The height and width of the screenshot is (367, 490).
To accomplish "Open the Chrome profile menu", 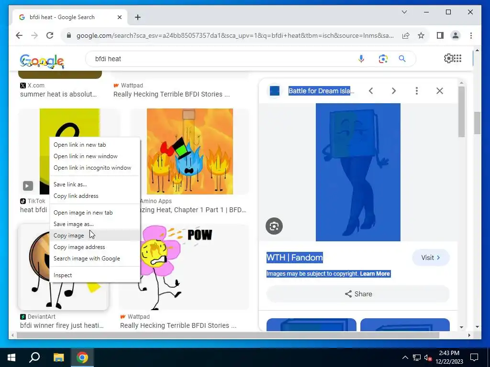I will click(456, 35).
